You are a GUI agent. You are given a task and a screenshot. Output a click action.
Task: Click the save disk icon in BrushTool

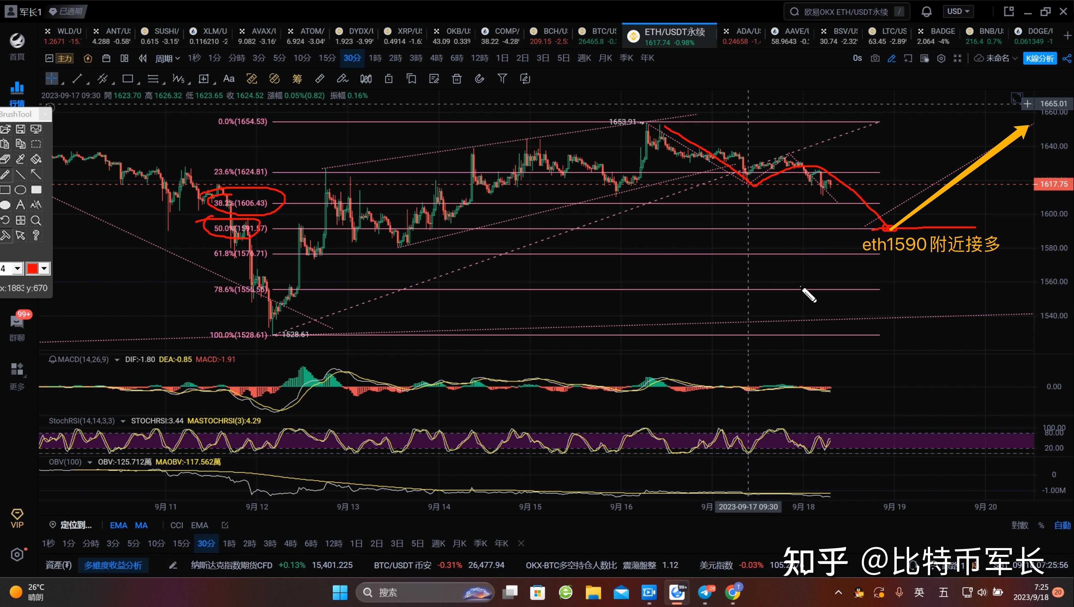20,129
